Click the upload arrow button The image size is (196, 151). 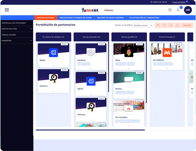(171, 25)
